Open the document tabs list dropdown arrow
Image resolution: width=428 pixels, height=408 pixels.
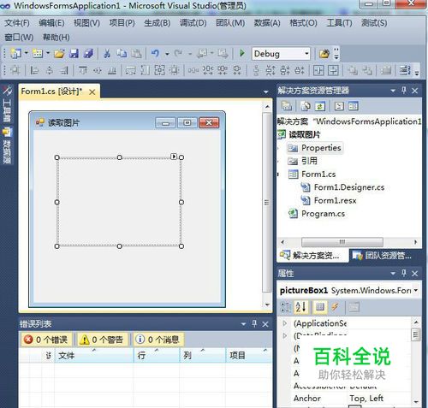(266, 92)
